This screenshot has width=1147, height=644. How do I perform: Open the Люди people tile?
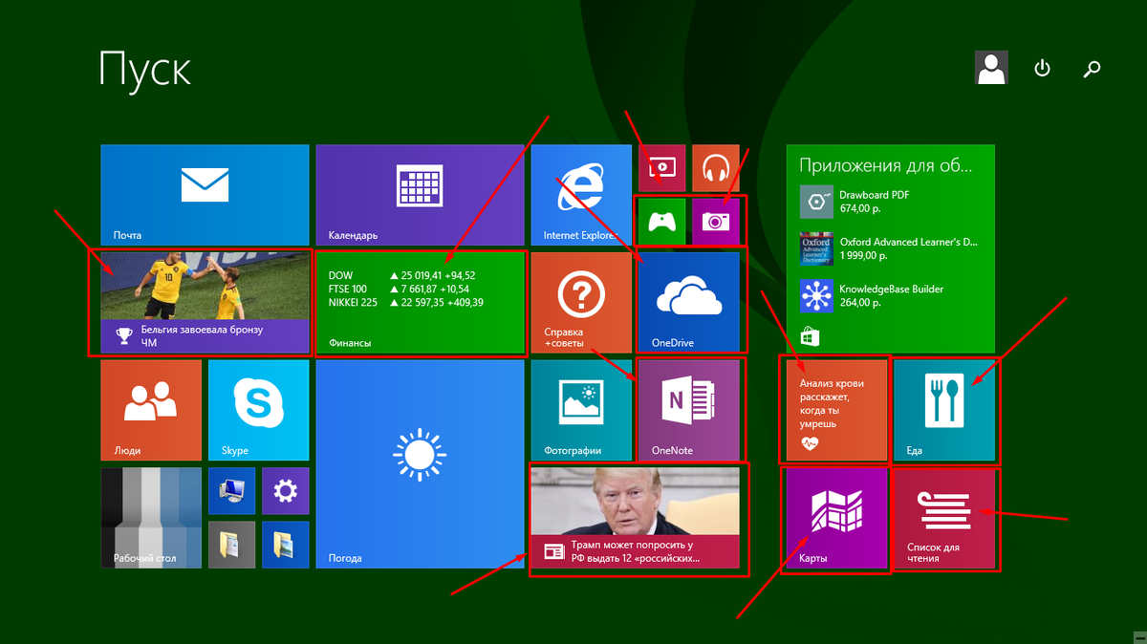151,410
